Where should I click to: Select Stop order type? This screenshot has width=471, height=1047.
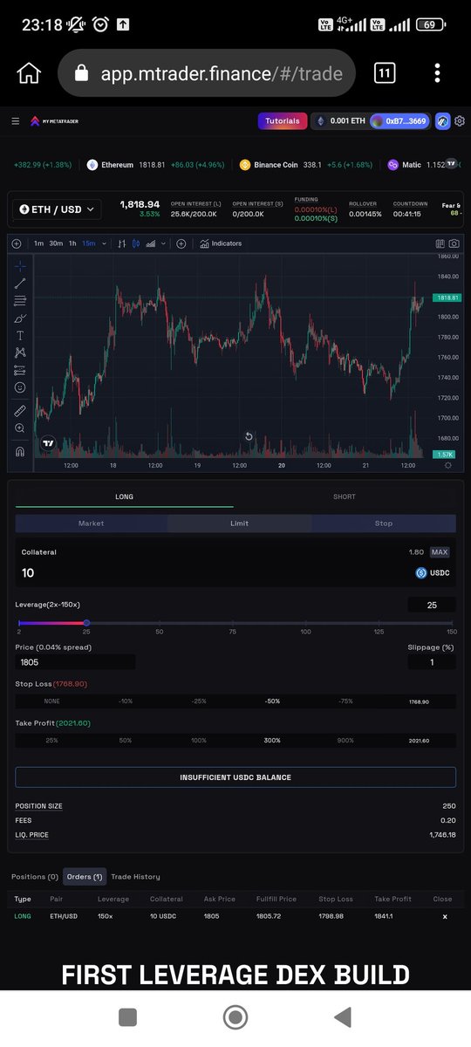(384, 523)
